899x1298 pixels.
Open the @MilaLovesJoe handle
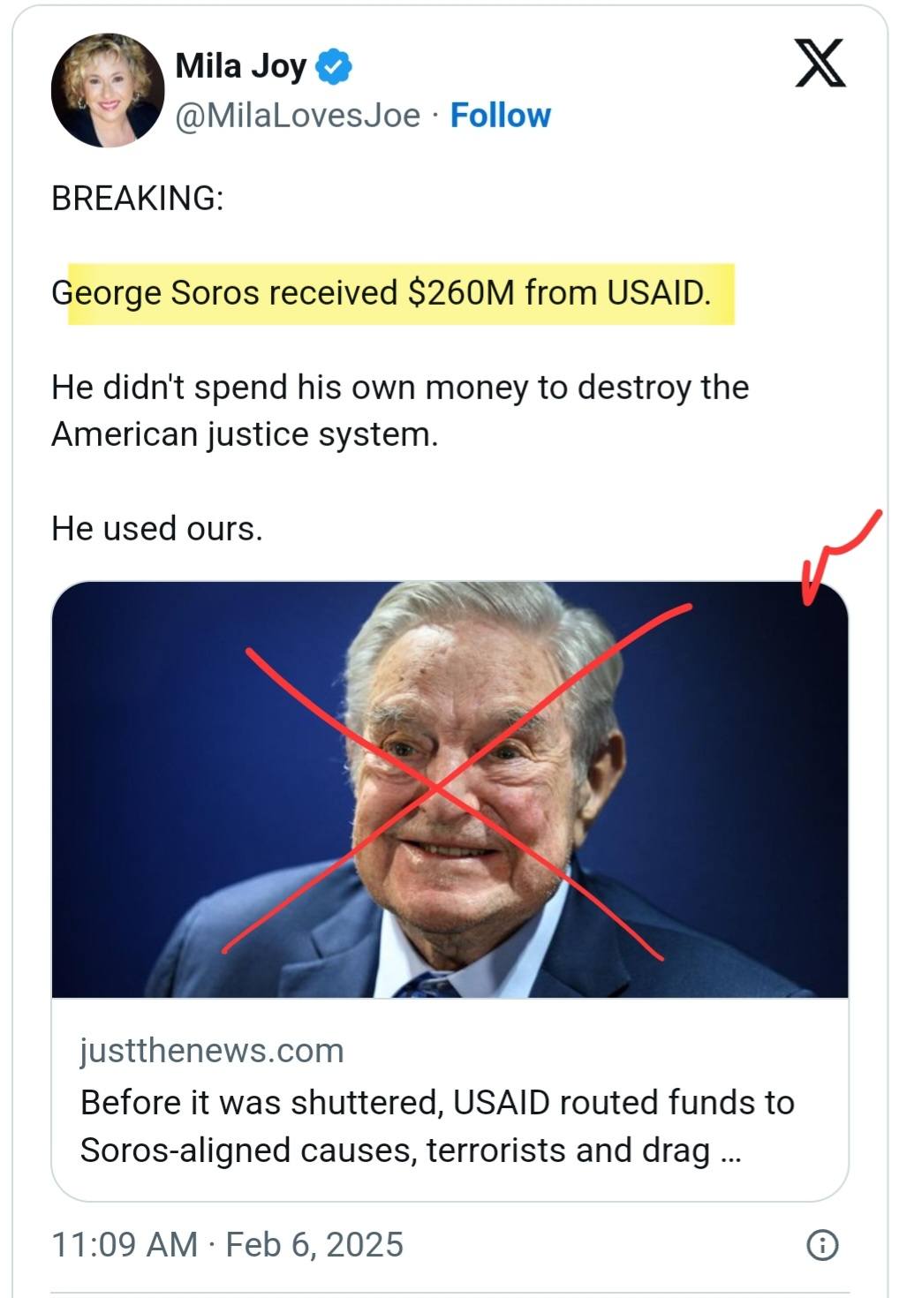tap(298, 116)
